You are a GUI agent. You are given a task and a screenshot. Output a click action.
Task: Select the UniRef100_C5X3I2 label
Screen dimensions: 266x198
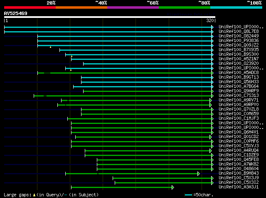(239, 183)
